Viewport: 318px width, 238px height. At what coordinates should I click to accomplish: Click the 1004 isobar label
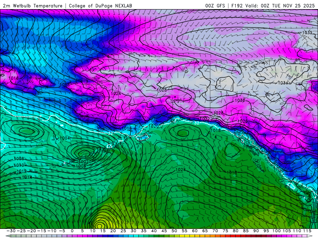tap(65, 138)
